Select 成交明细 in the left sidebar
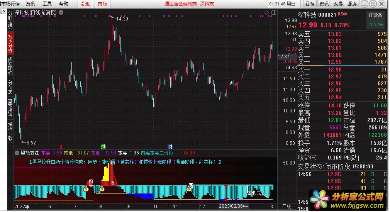 pos(10,66)
